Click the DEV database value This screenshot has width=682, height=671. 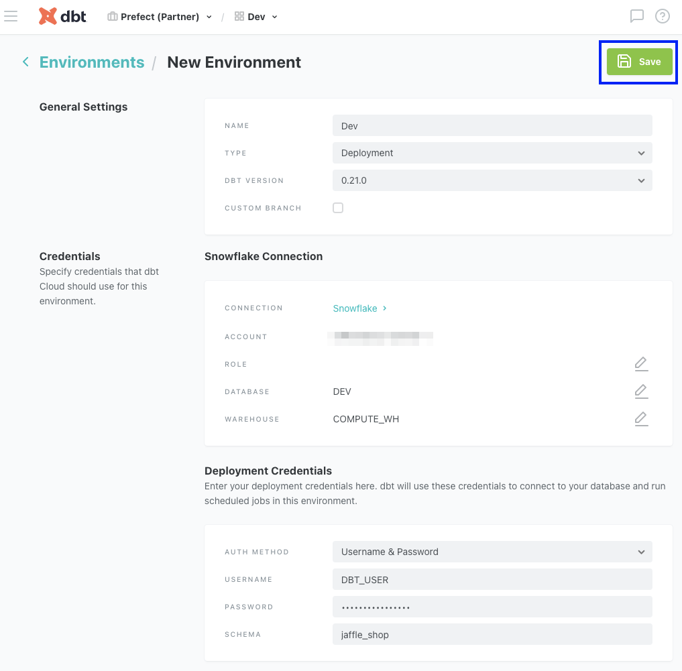click(x=342, y=392)
